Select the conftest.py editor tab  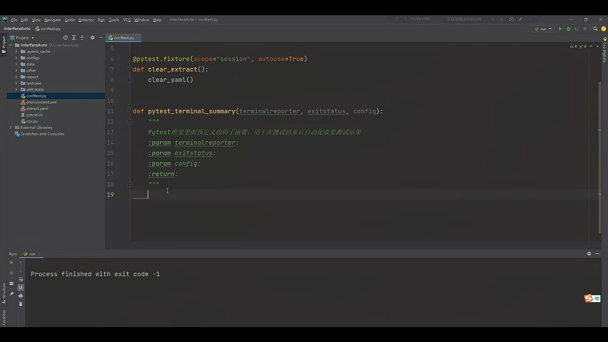click(x=123, y=38)
